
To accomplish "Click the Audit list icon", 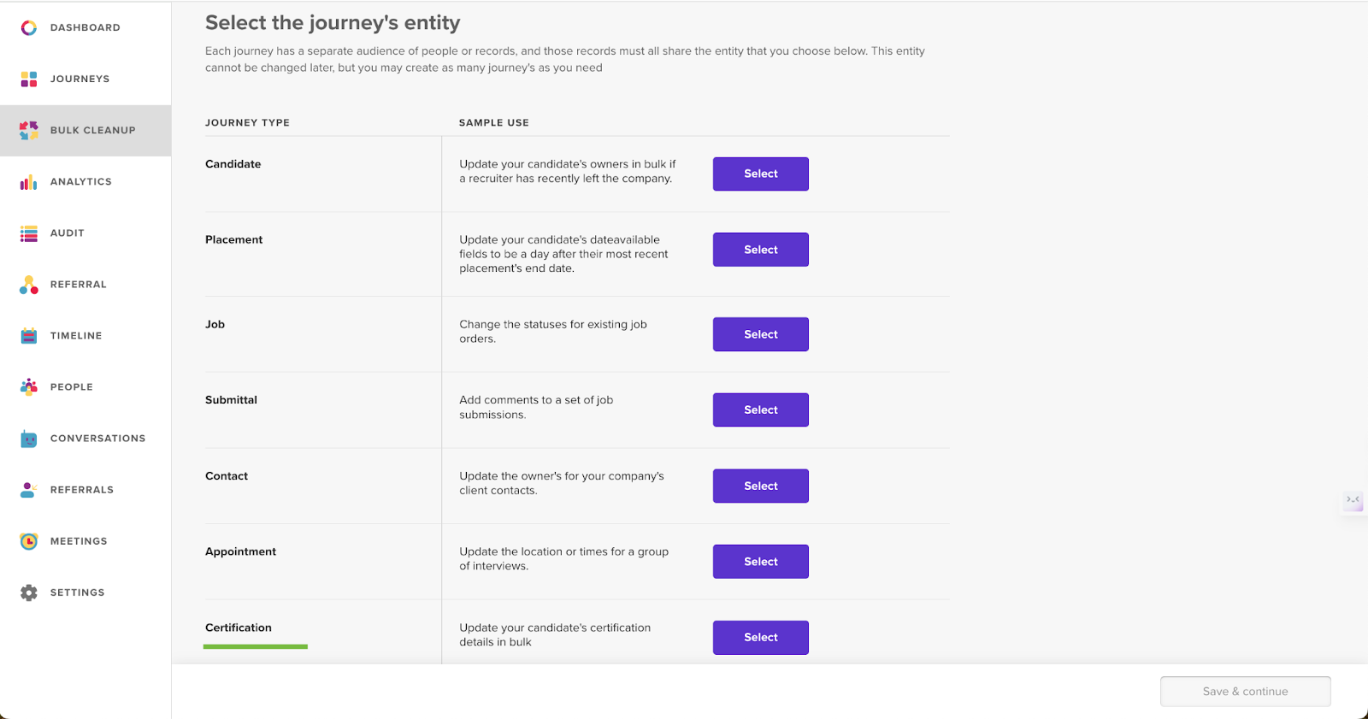I will 29,233.
